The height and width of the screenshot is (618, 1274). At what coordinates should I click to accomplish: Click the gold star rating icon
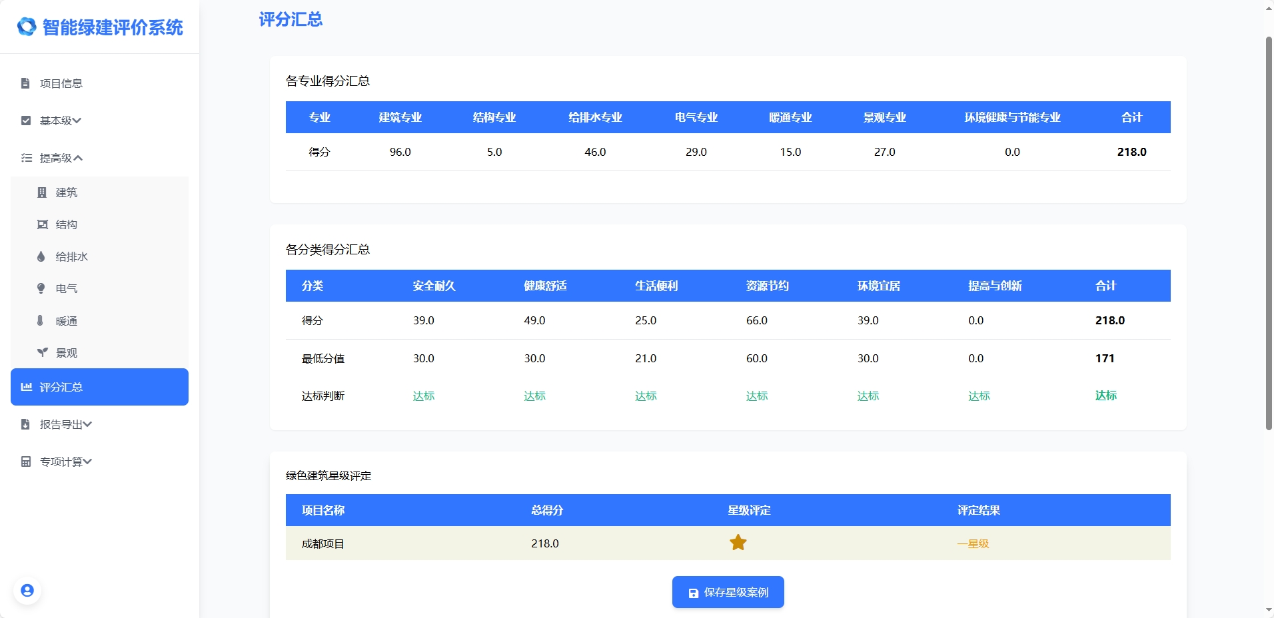point(738,543)
